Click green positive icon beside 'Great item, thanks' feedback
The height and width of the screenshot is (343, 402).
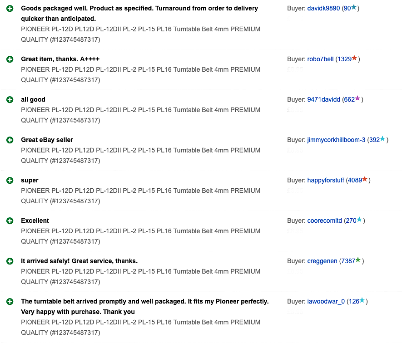point(10,59)
